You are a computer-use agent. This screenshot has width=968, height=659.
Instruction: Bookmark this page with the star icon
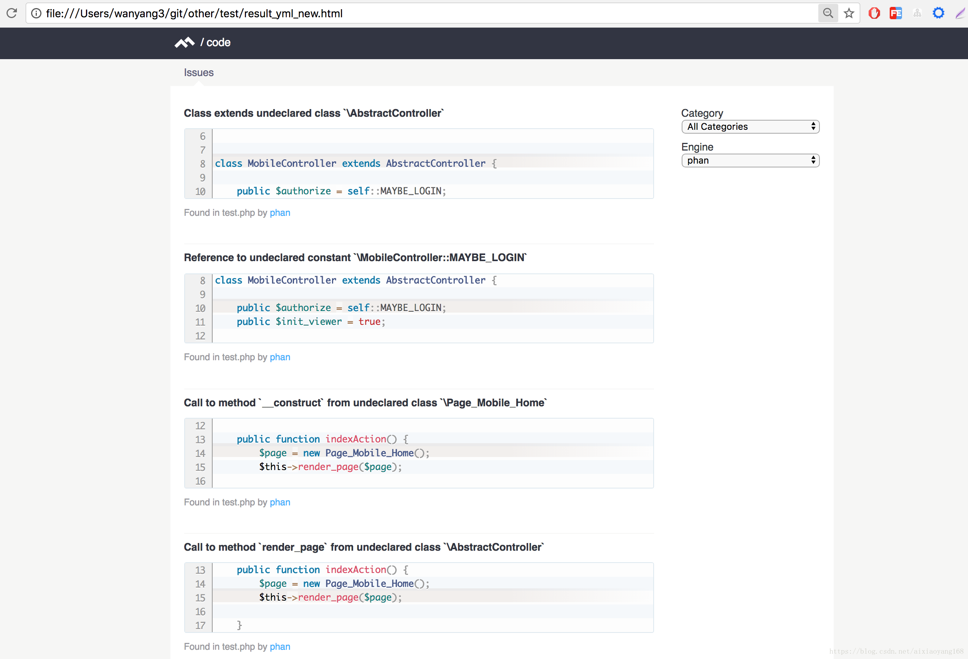(x=849, y=13)
